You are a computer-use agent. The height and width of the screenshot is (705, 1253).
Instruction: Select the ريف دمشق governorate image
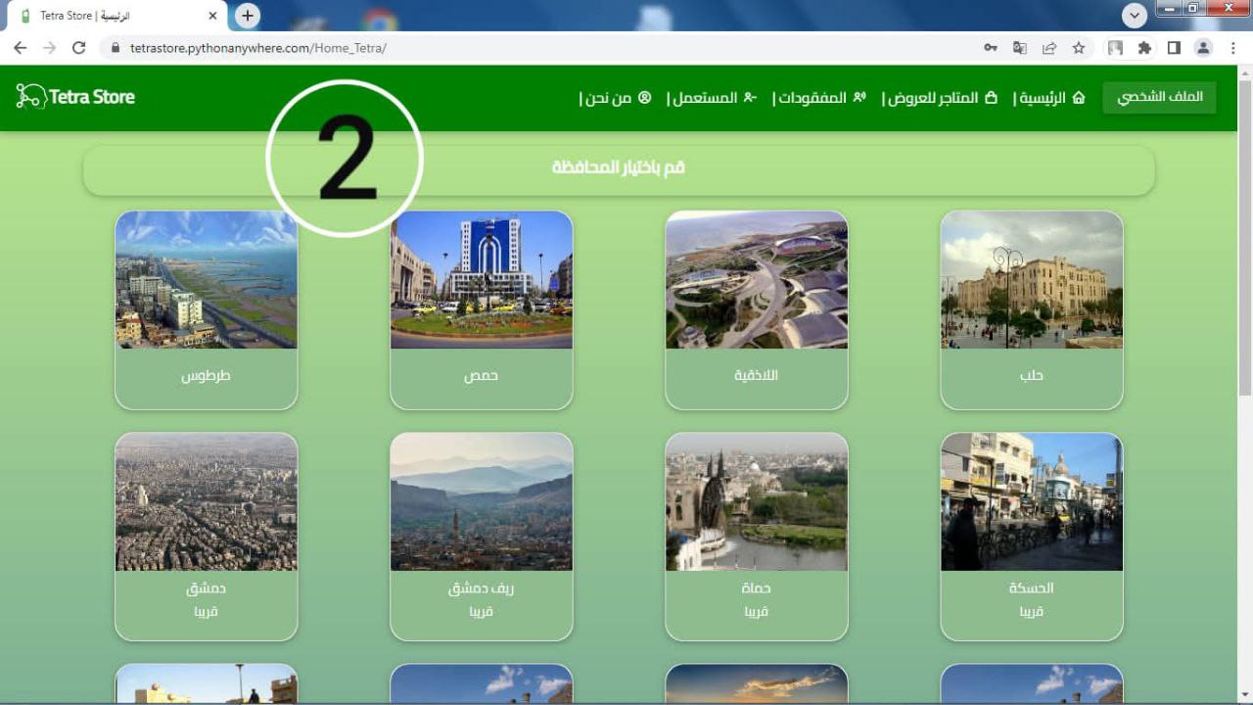click(x=482, y=501)
